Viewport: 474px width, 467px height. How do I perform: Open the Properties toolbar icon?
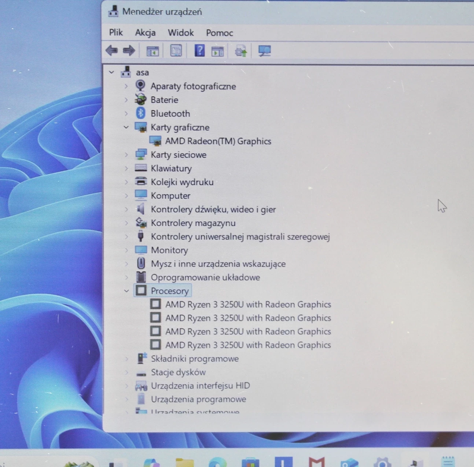[x=176, y=51]
